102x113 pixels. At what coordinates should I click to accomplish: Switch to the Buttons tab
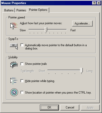[9, 10]
